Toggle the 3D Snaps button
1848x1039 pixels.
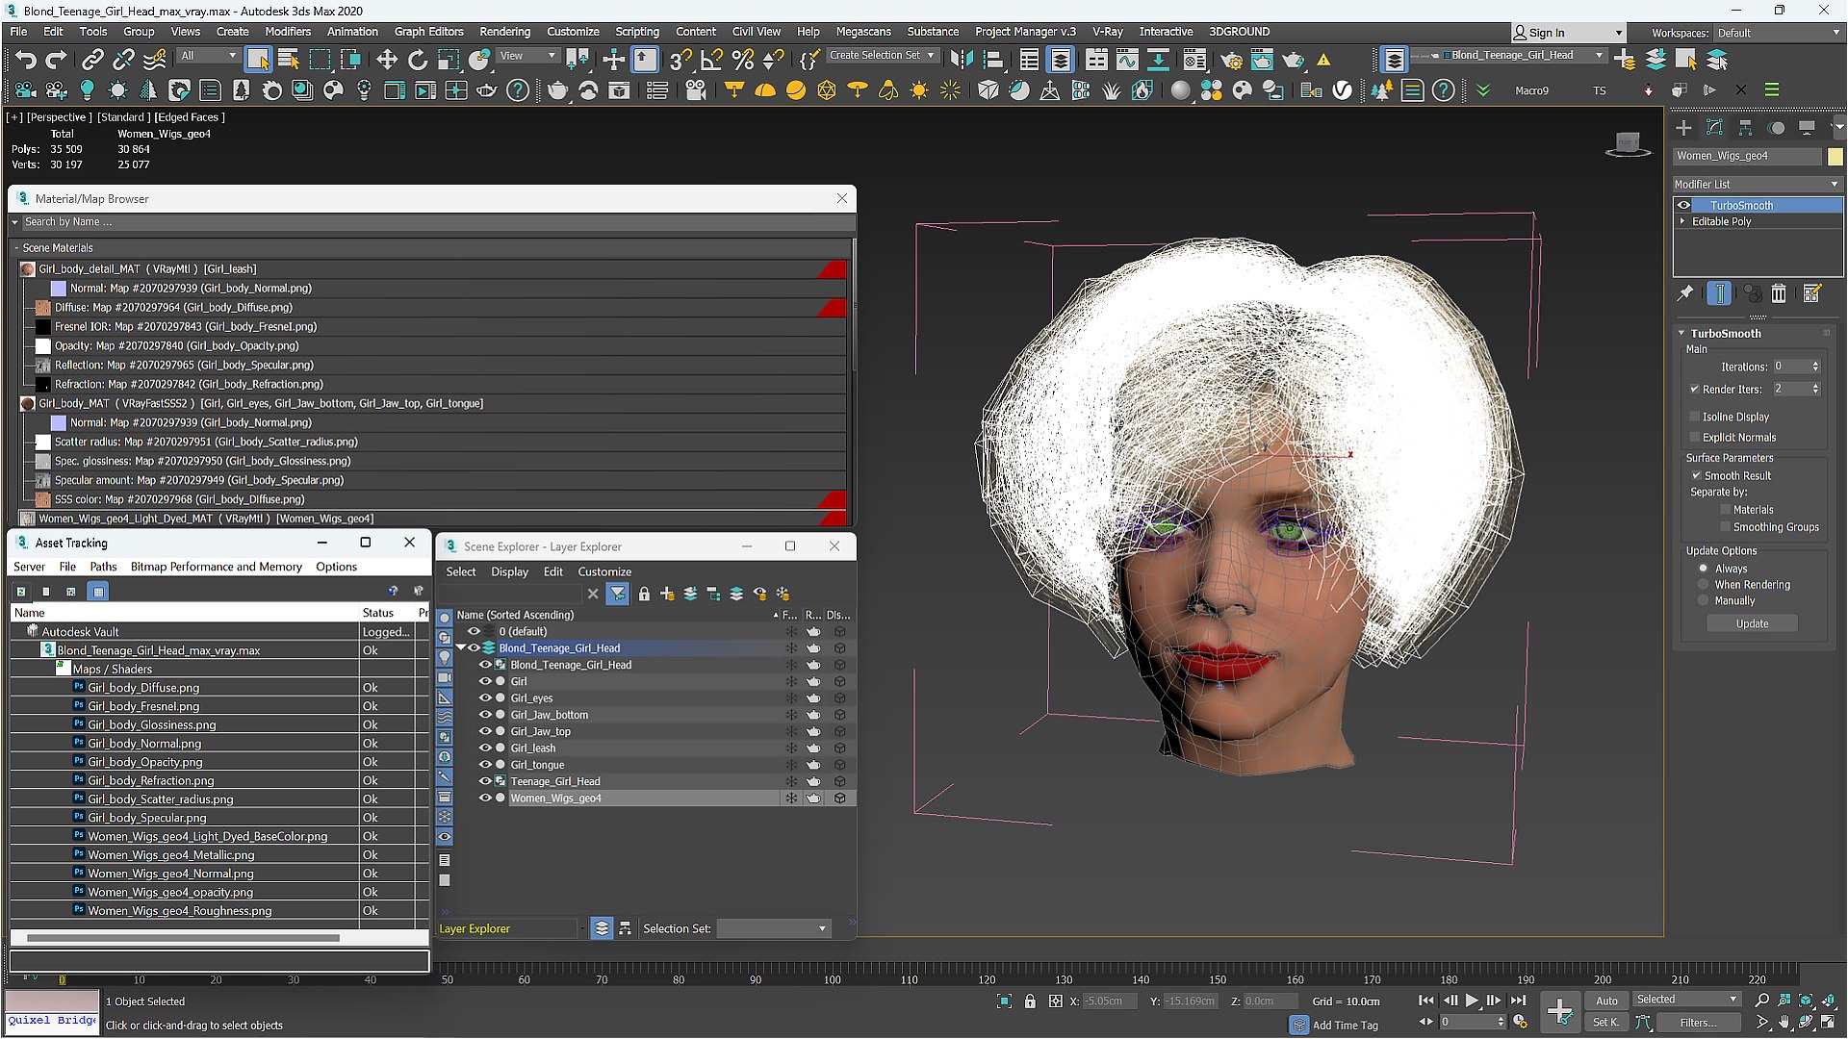(680, 60)
